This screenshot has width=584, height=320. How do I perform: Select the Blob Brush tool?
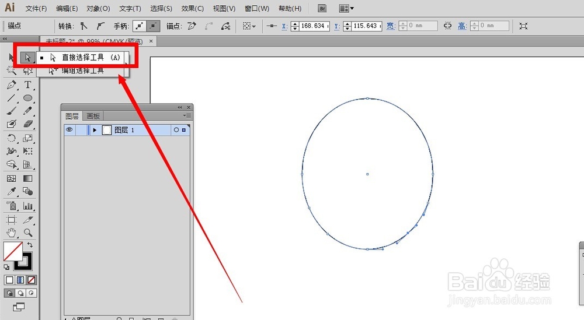(x=12, y=124)
